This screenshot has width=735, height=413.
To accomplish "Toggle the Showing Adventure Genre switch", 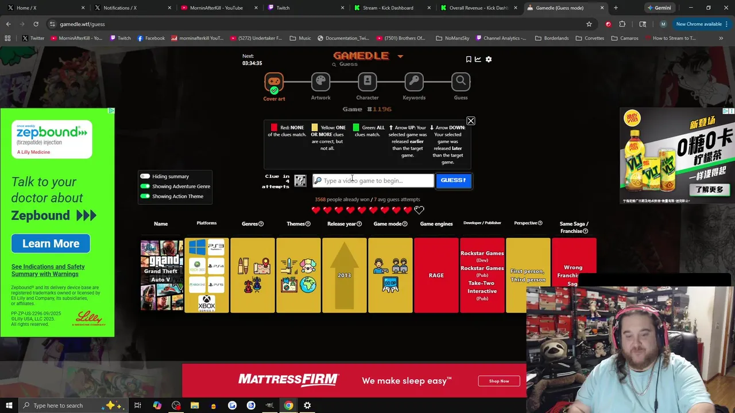I will coord(145,186).
